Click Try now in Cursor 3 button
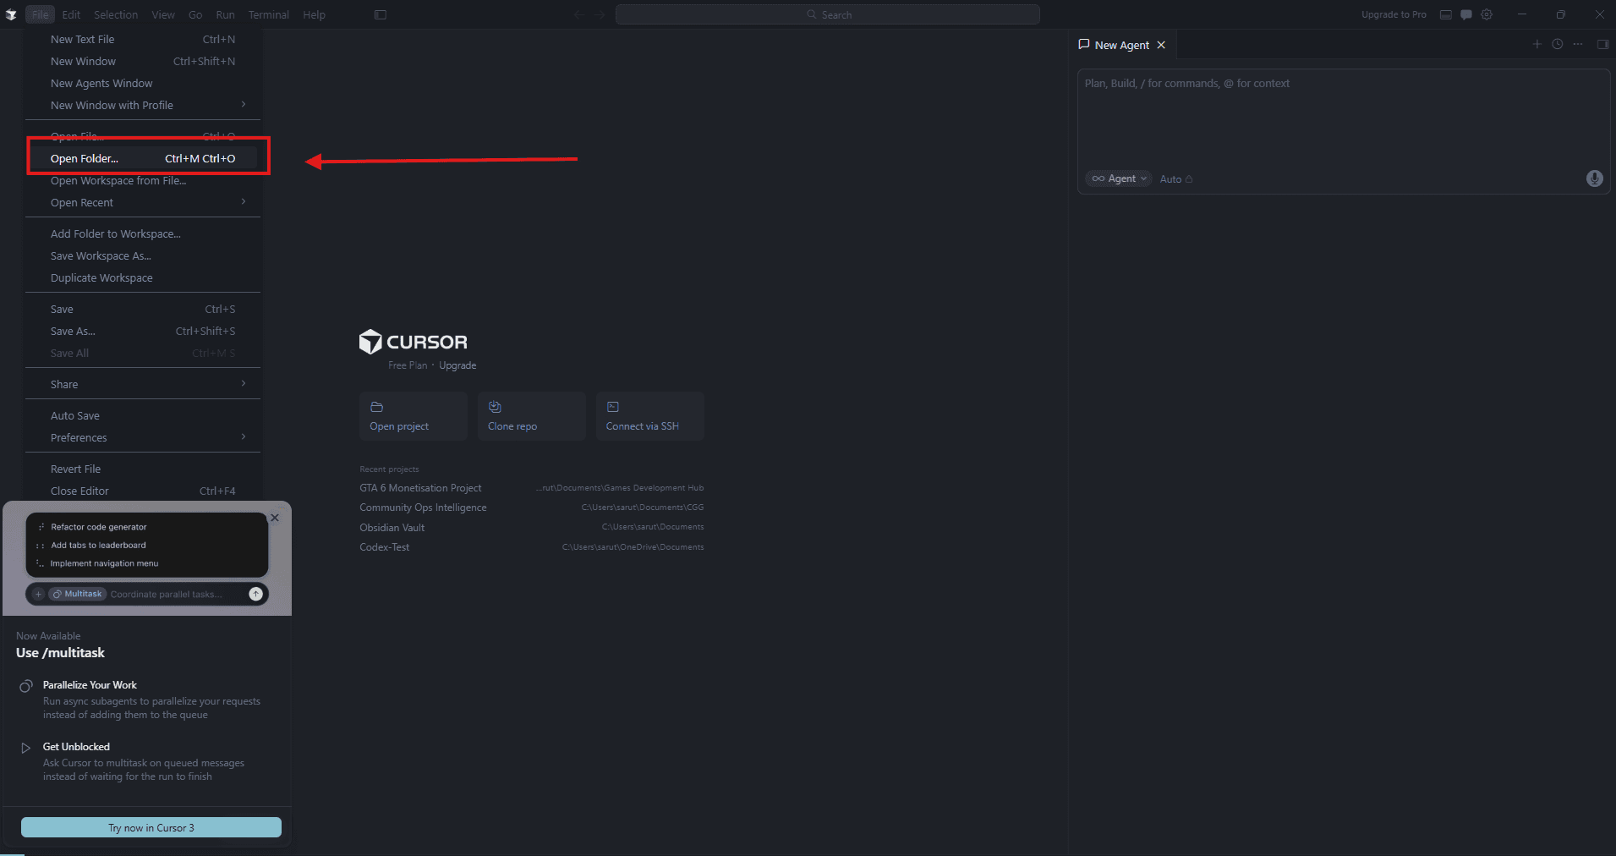The width and height of the screenshot is (1616, 856). (151, 827)
